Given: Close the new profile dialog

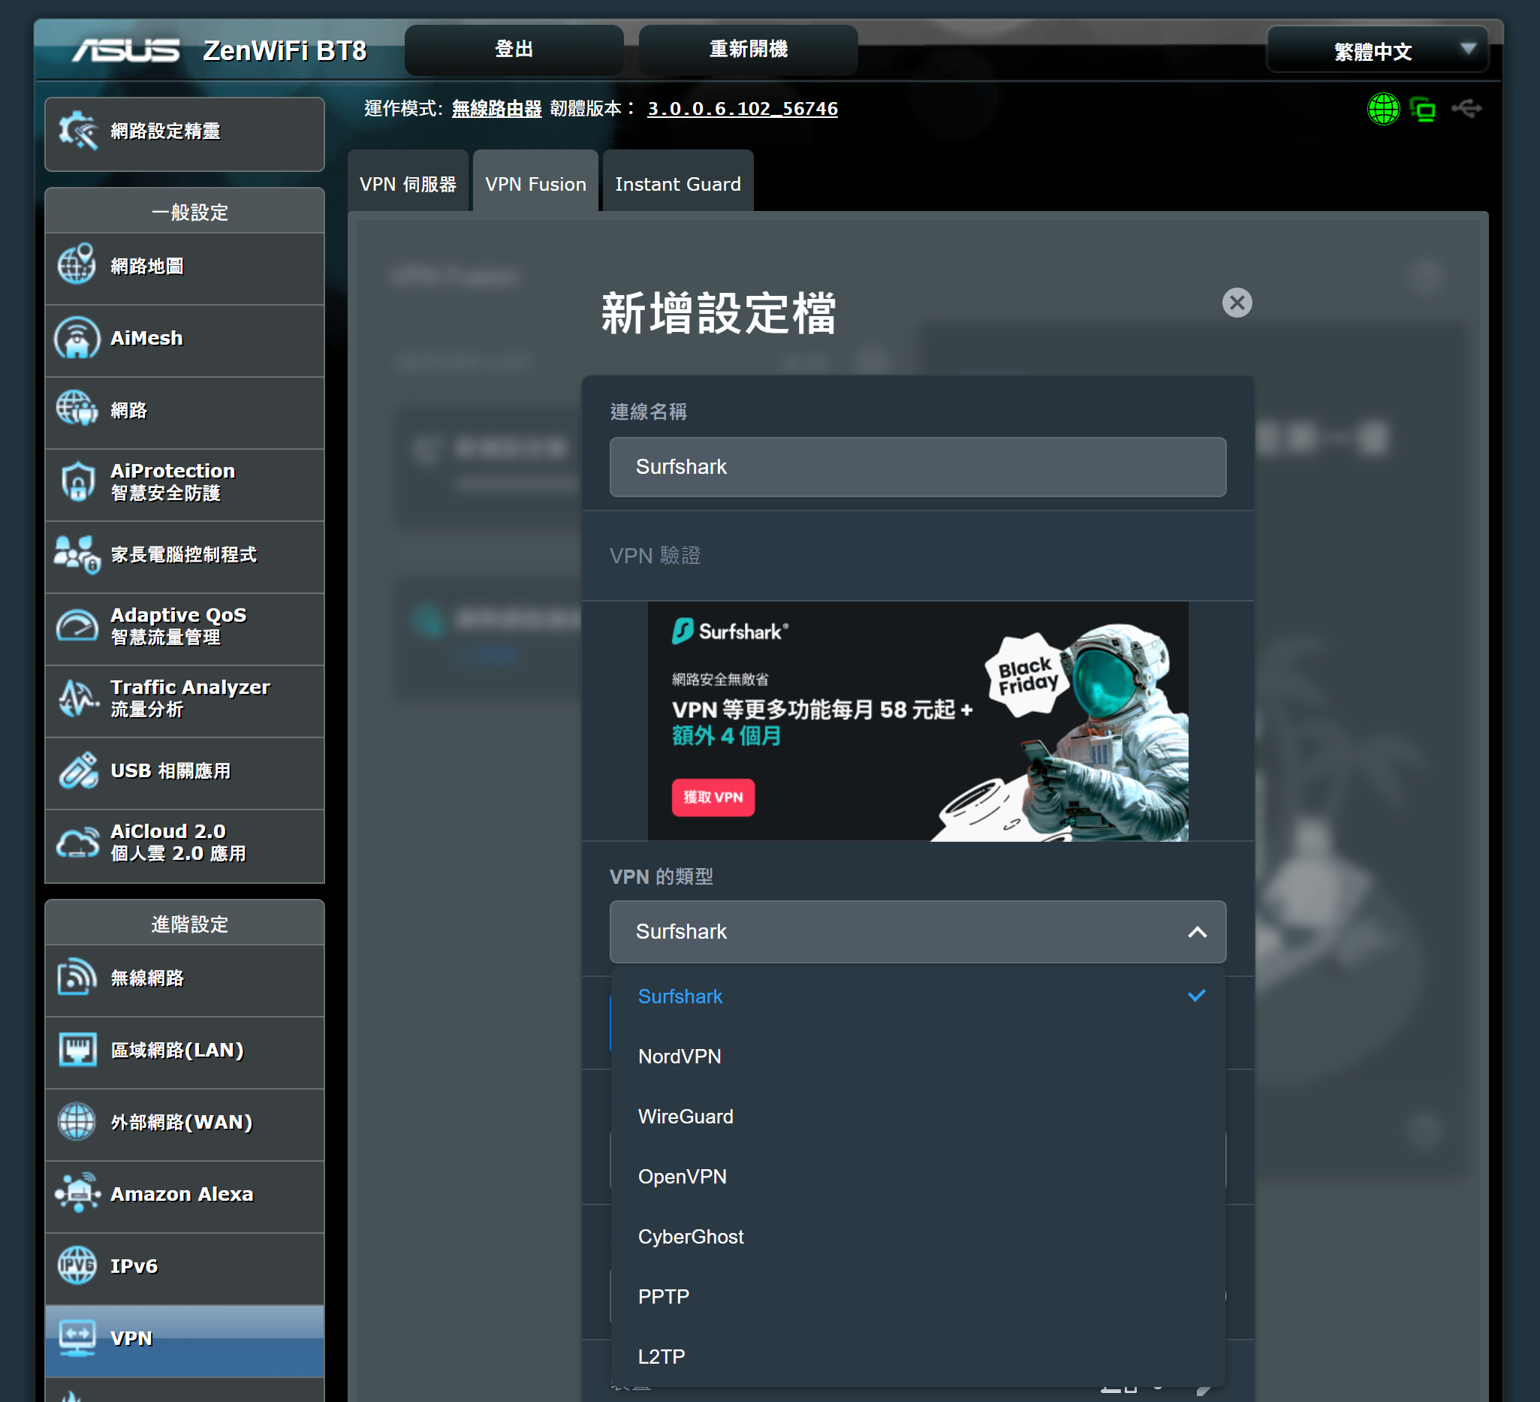Looking at the screenshot, I should [1237, 303].
